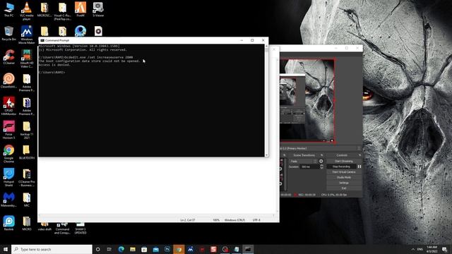Show hidden system tray icons

click(413, 249)
